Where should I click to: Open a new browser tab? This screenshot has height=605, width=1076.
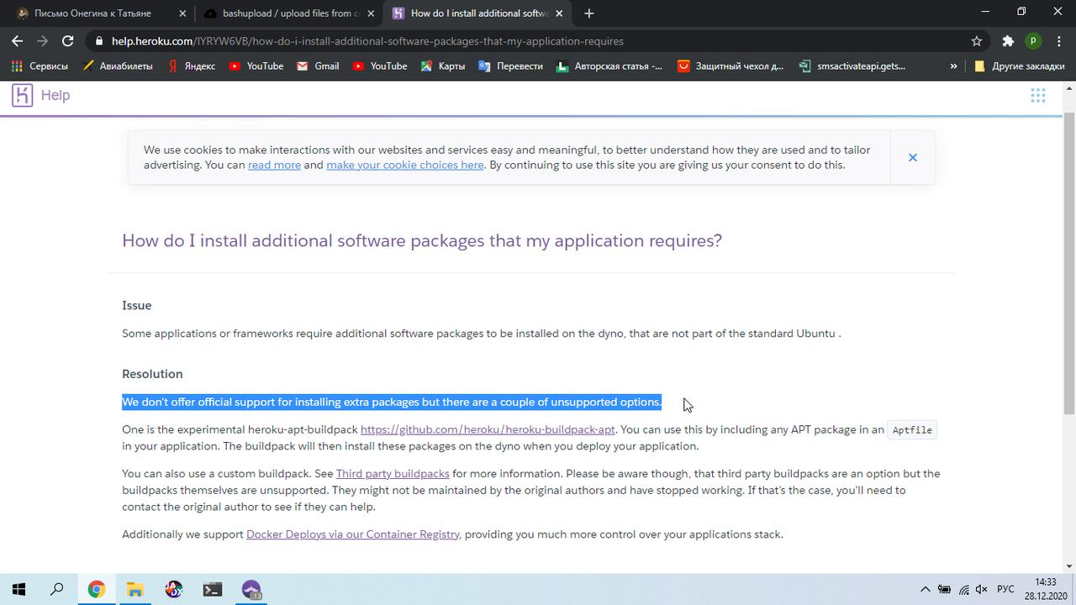[589, 13]
